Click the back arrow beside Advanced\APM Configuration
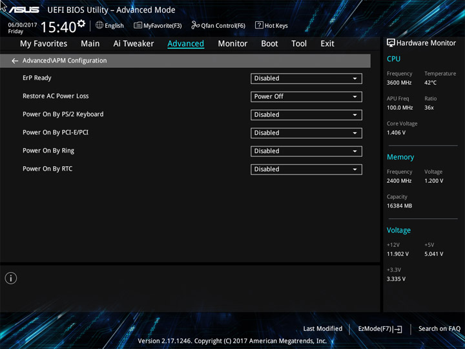 15,61
